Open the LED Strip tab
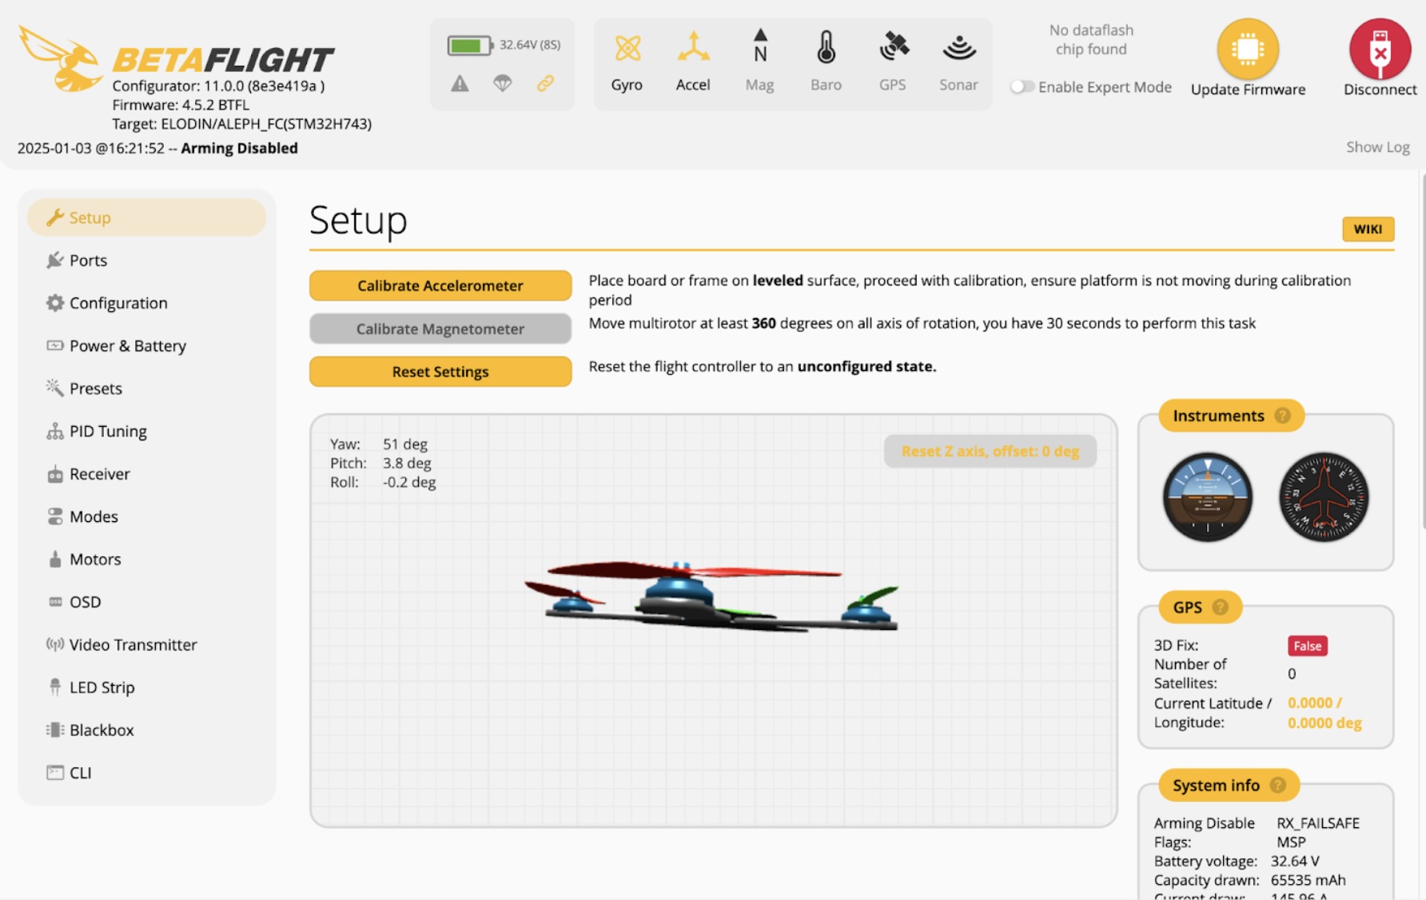1426x900 pixels. [147, 687]
